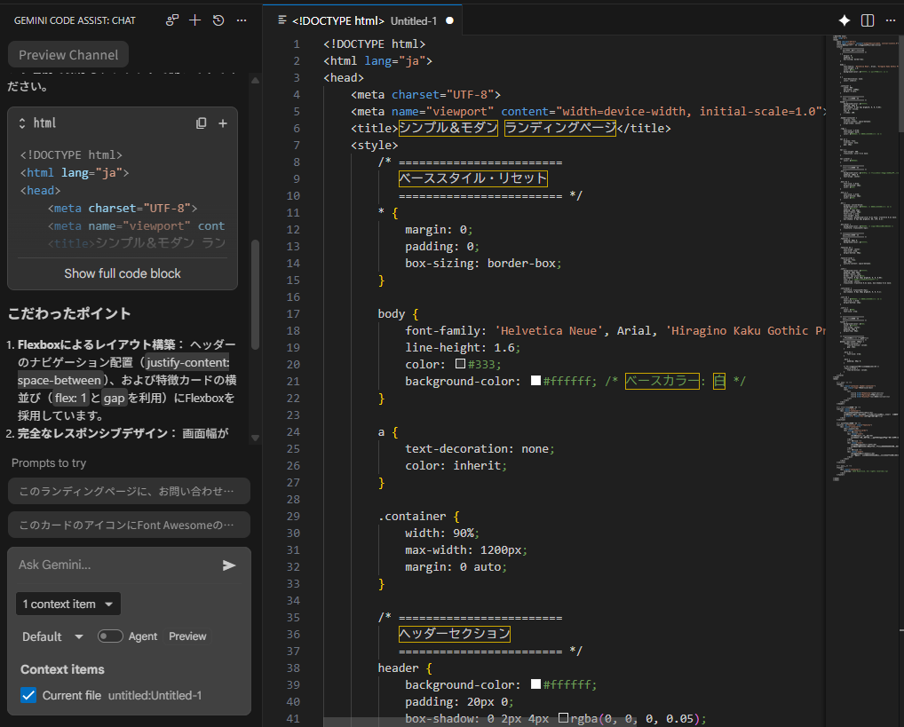Open color picker for #333 swatch
904x727 pixels.
tap(460, 364)
